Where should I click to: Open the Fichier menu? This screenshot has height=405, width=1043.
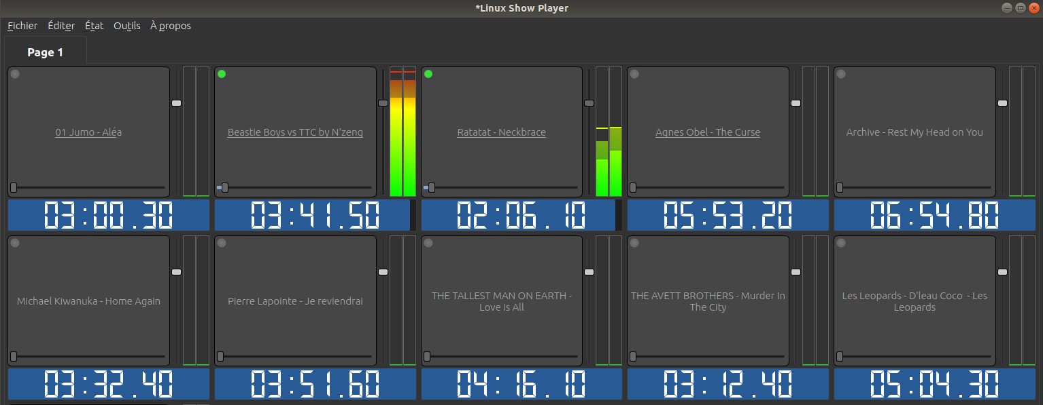tap(22, 26)
